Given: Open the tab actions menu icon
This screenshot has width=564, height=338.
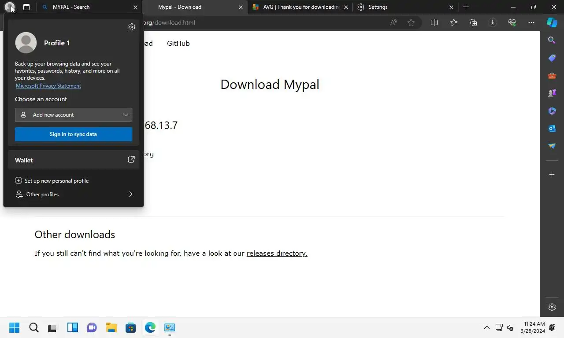Looking at the screenshot, I should (26, 7).
